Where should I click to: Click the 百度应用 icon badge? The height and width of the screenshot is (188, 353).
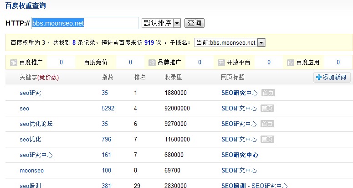click(x=290, y=63)
